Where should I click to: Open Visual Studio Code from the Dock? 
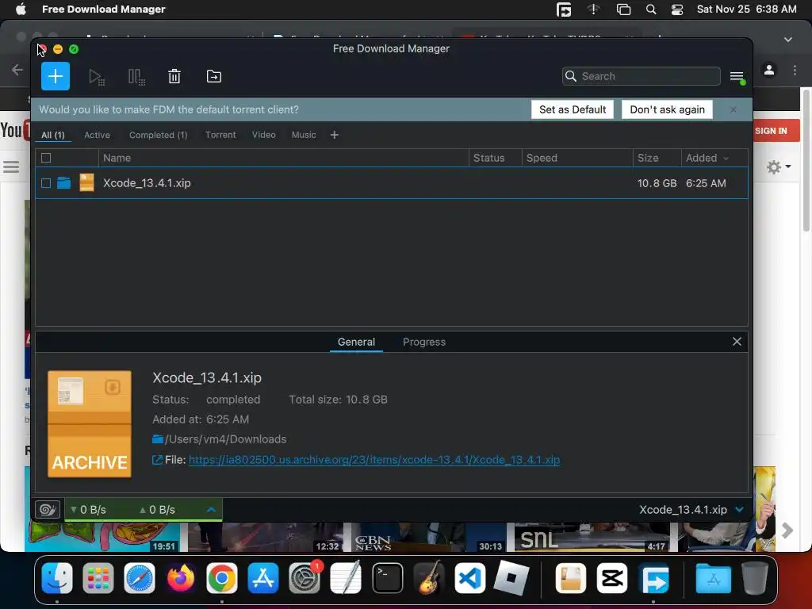click(x=469, y=578)
